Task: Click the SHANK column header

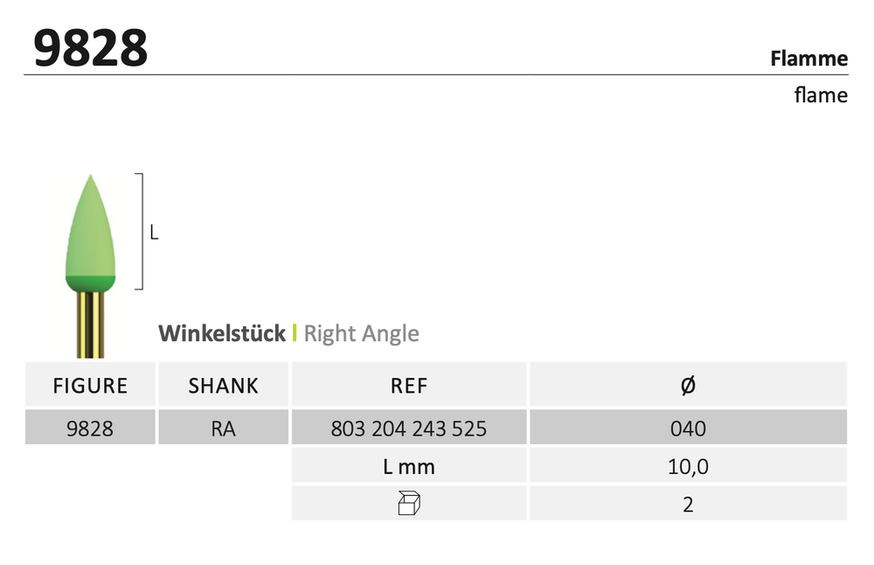Action: [x=224, y=386]
